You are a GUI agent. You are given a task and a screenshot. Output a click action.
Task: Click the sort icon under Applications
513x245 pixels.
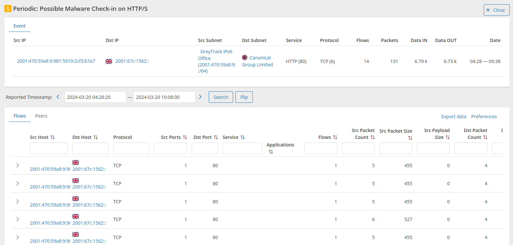(x=271, y=151)
